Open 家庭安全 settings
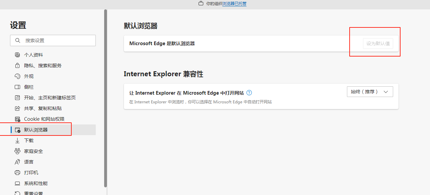 tap(53, 151)
